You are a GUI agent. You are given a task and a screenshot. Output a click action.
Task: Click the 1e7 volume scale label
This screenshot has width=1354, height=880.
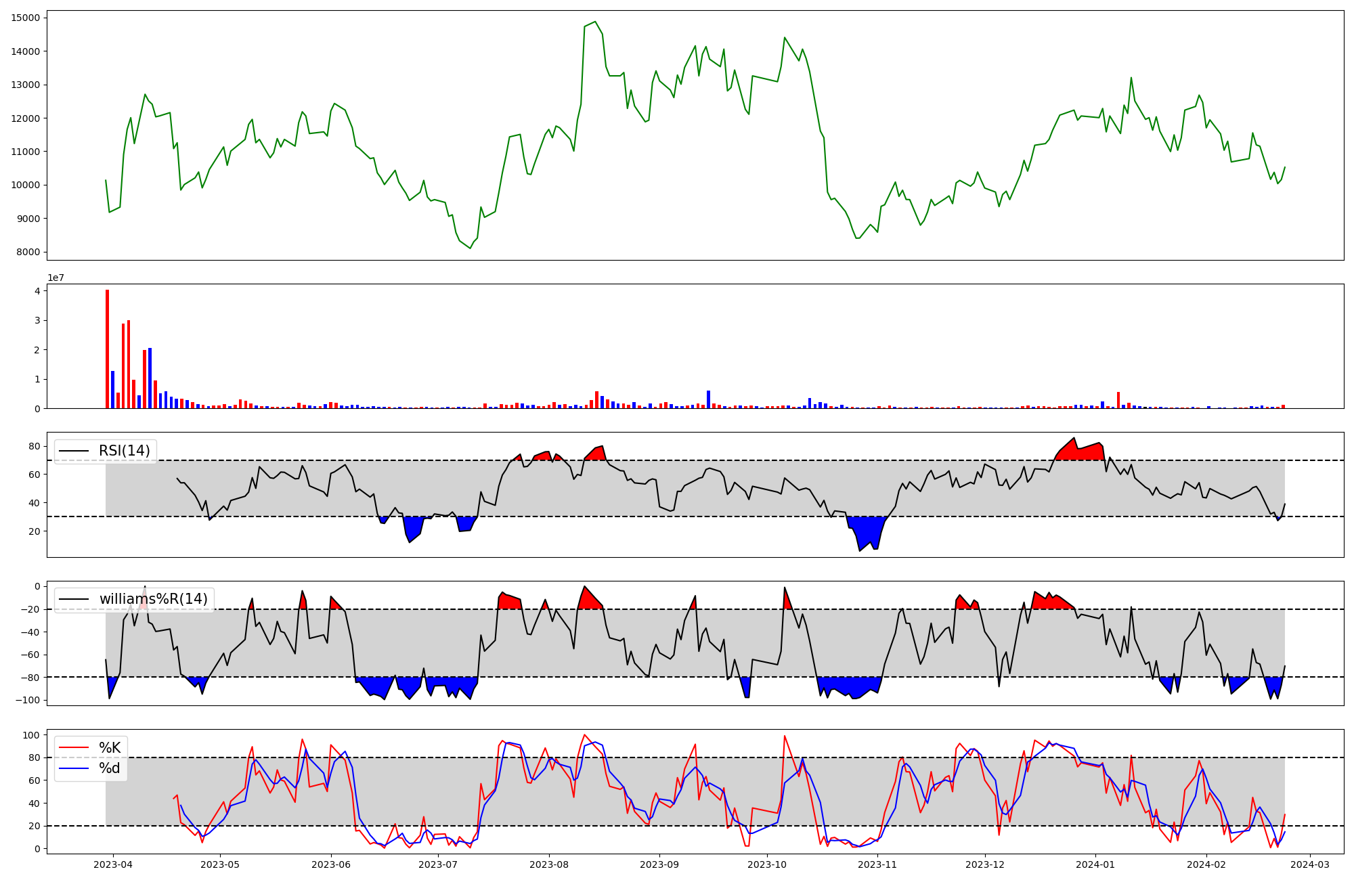[56, 278]
